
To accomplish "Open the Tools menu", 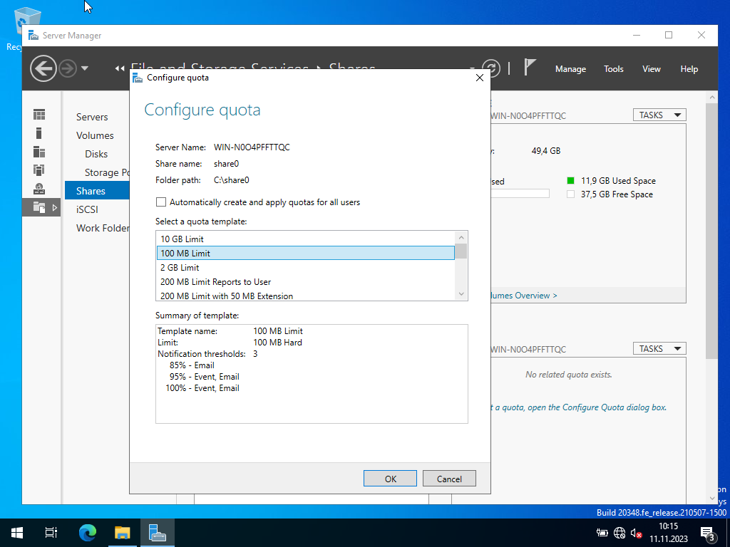I will 613,69.
